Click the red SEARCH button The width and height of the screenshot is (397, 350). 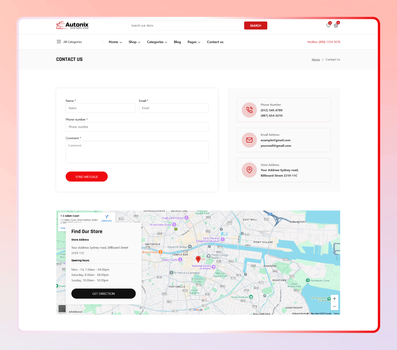(256, 26)
